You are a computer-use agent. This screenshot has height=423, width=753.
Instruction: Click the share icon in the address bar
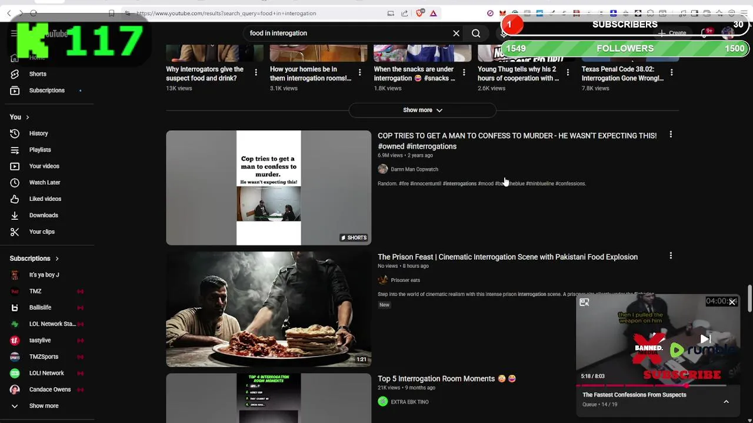[405, 13]
